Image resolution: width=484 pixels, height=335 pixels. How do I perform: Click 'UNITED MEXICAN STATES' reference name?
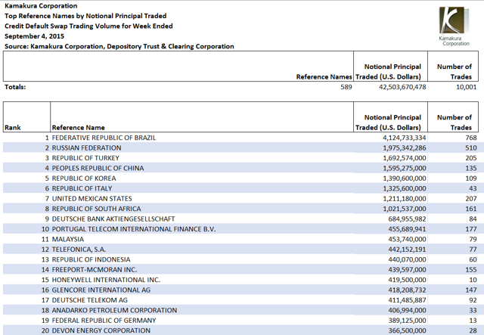click(x=92, y=199)
